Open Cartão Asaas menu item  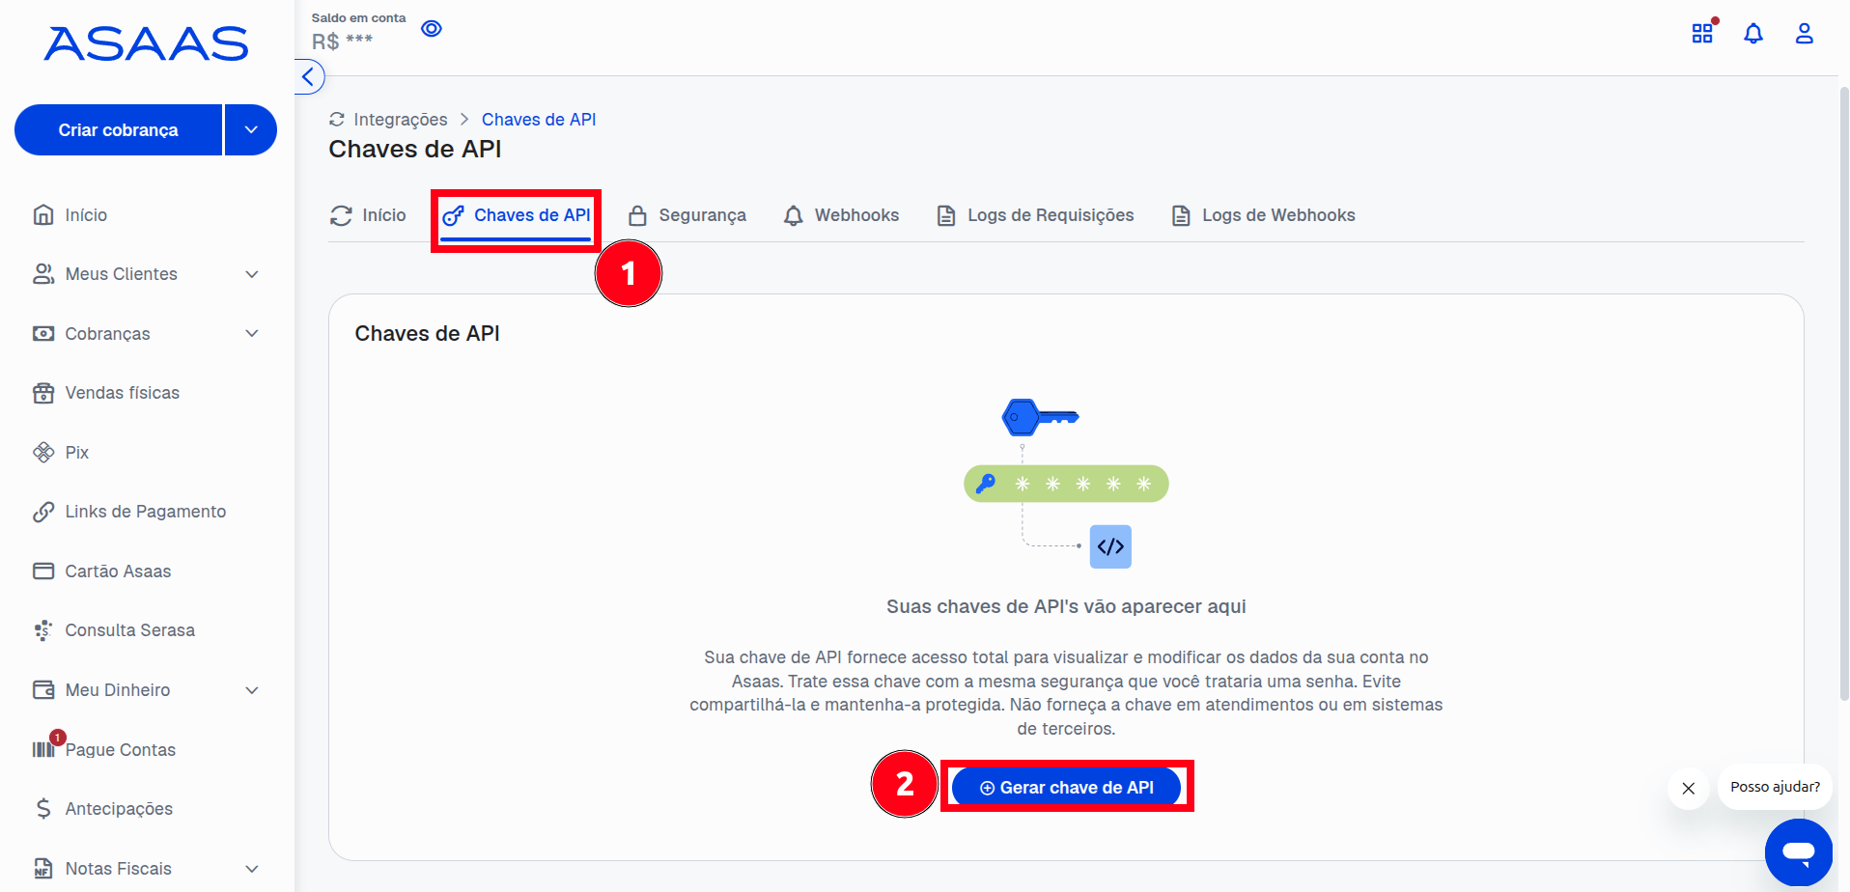tap(118, 571)
